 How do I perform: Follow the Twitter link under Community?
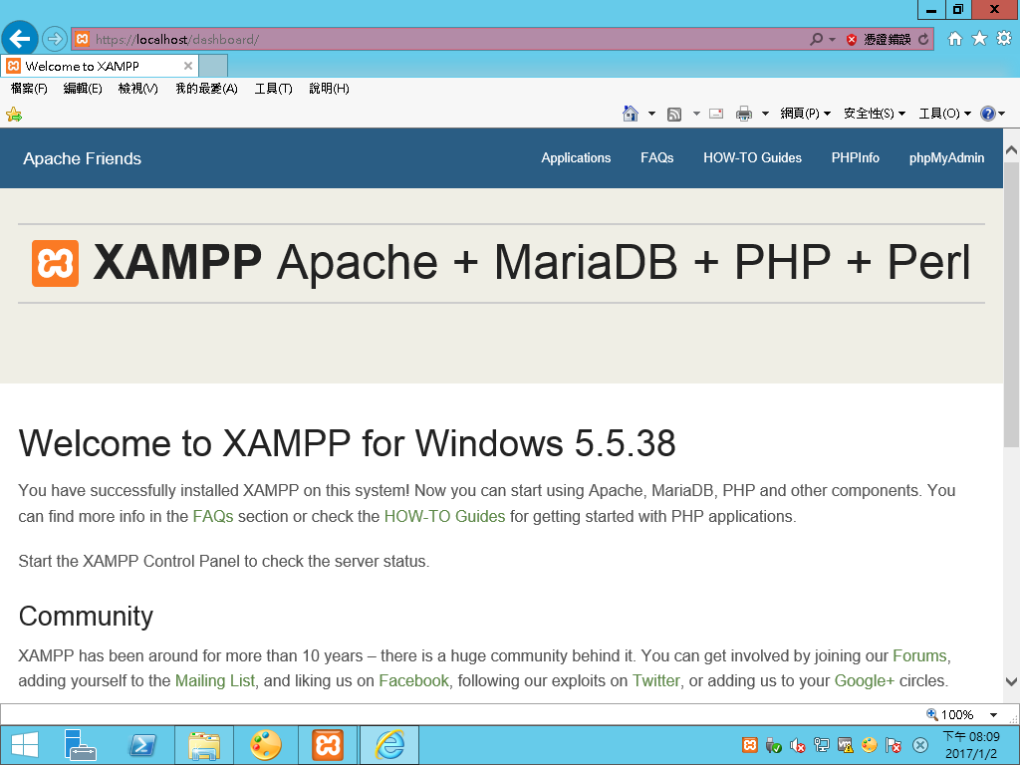coord(655,681)
